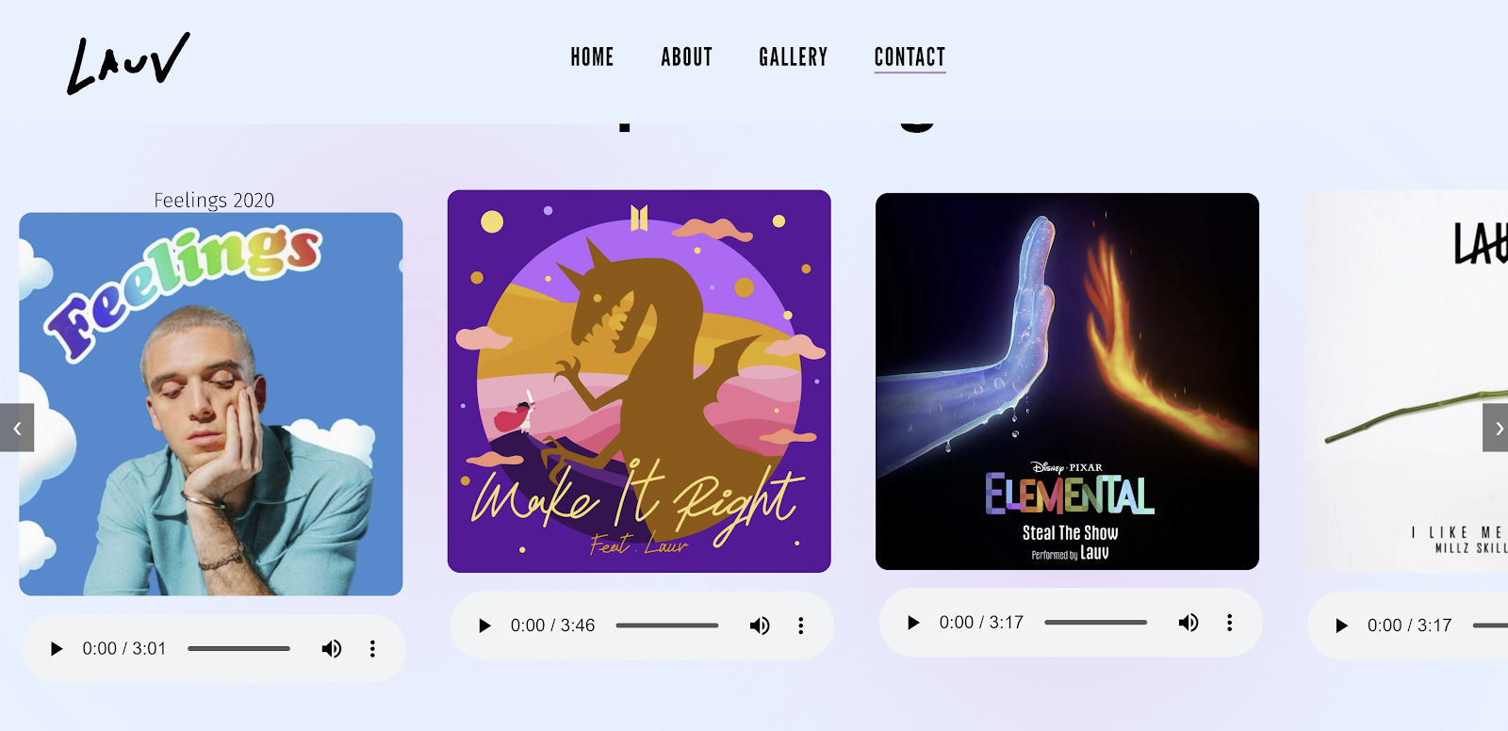Seek within the Make It Right progress bar

[667, 625]
